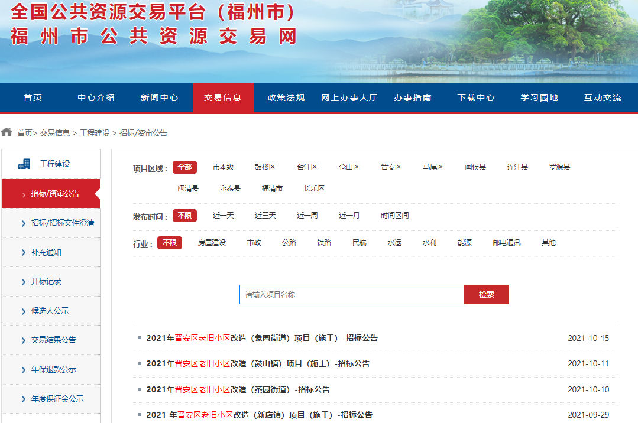Select 不限 under 行业 filter

pos(170,243)
